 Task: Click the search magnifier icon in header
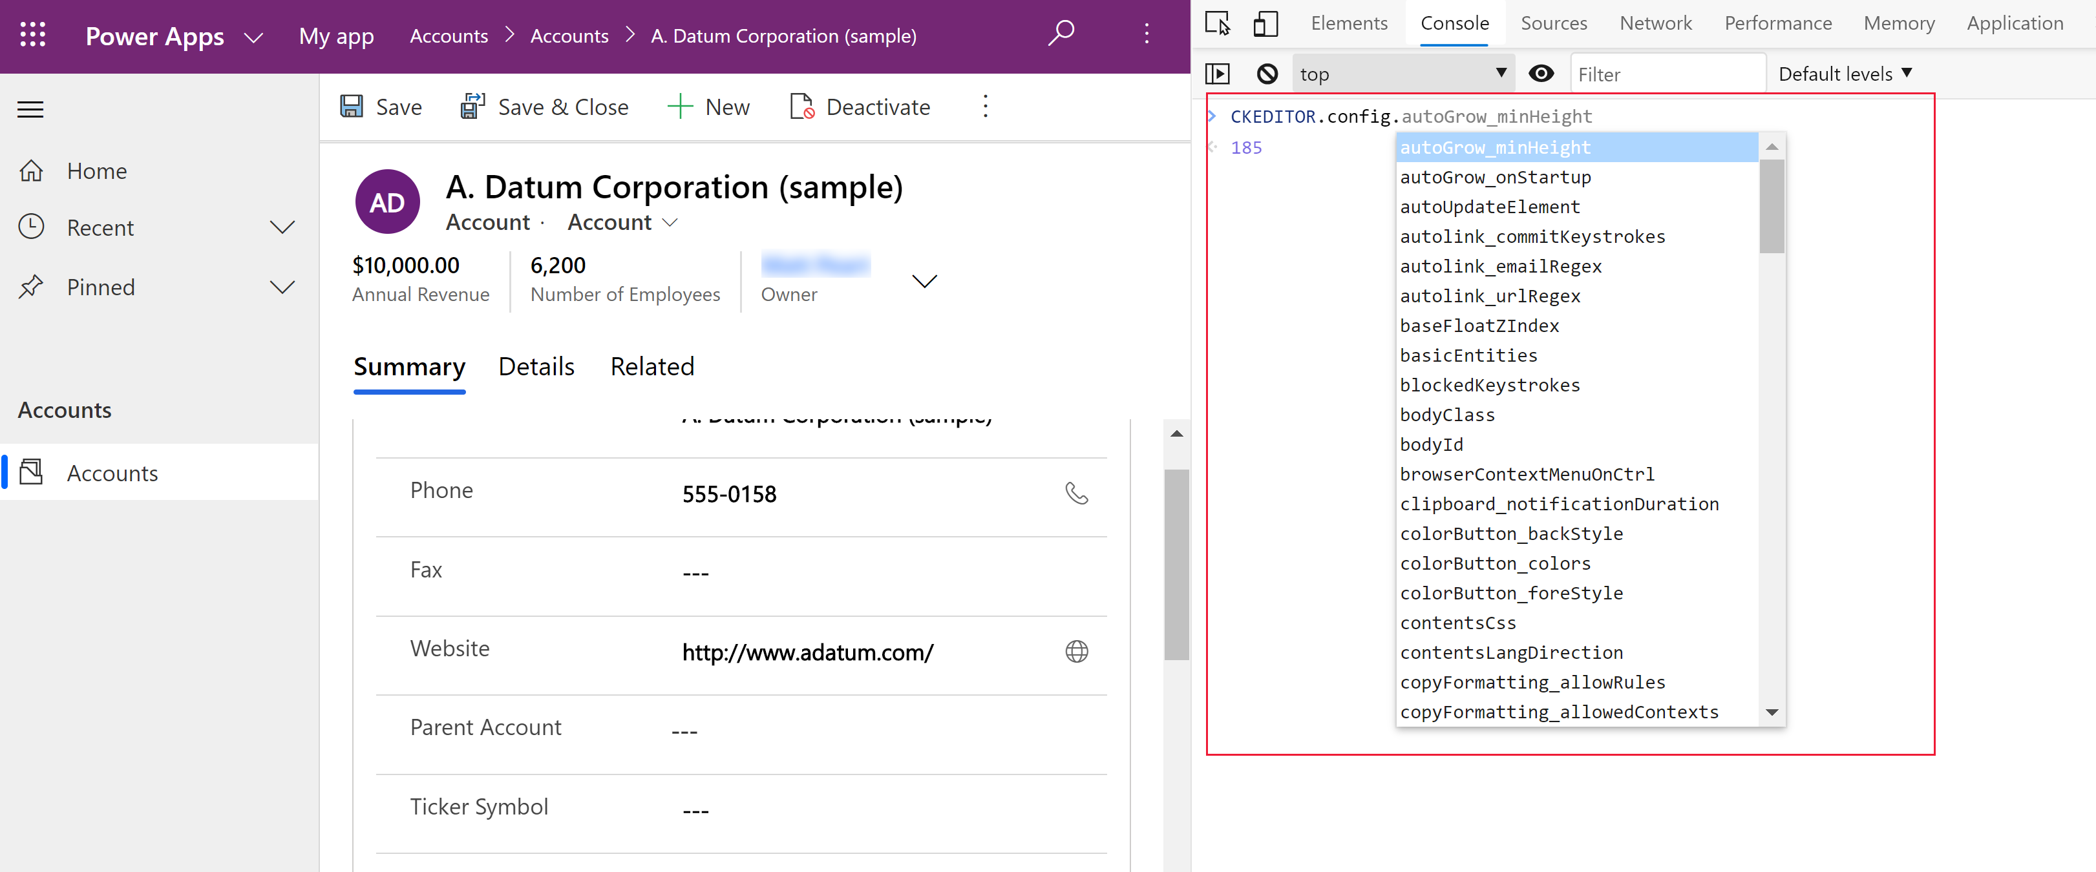(x=1063, y=35)
